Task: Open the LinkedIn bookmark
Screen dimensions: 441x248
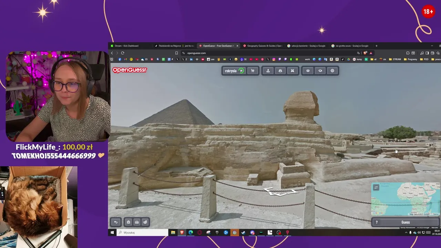Action: click(191, 59)
